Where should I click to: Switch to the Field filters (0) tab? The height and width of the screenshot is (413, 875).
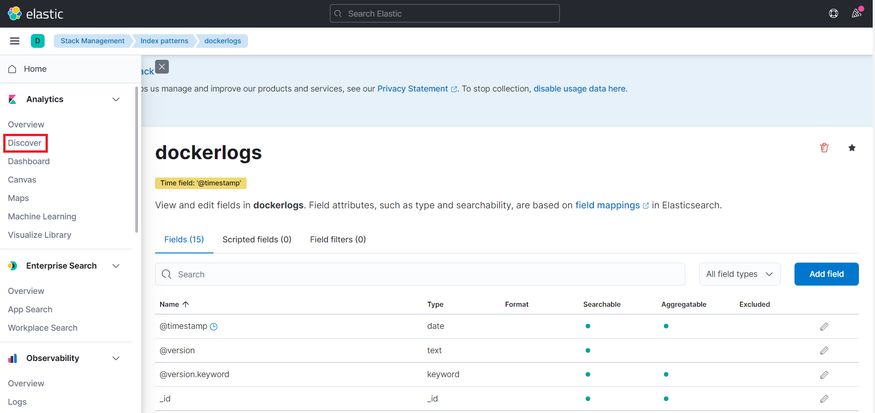point(338,240)
